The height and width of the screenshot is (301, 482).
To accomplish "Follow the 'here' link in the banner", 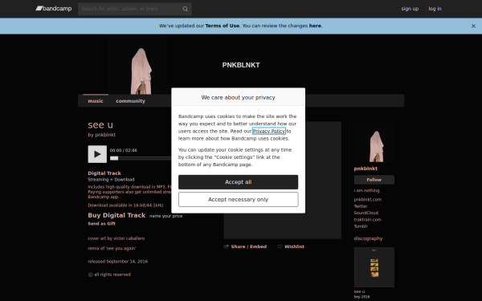I will [315, 26].
